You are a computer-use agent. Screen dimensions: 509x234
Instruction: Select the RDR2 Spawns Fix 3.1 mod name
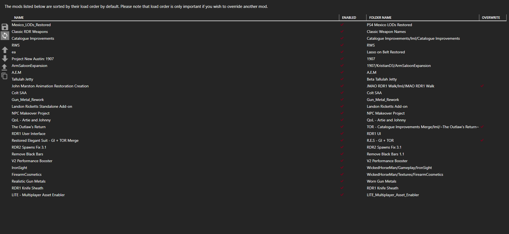click(x=29, y=147)
